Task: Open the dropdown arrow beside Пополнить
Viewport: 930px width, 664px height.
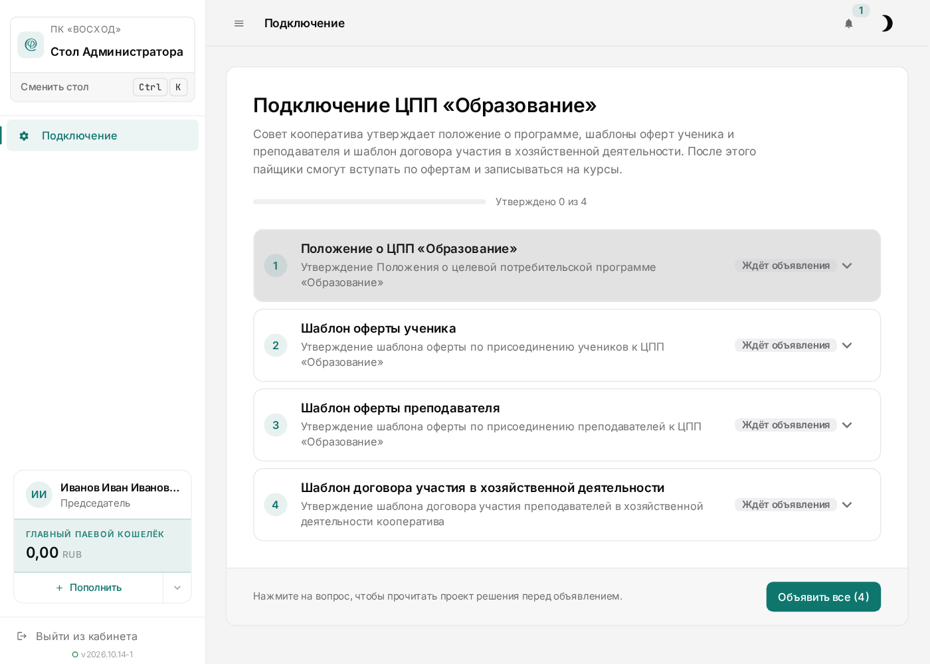Action: 177,588
